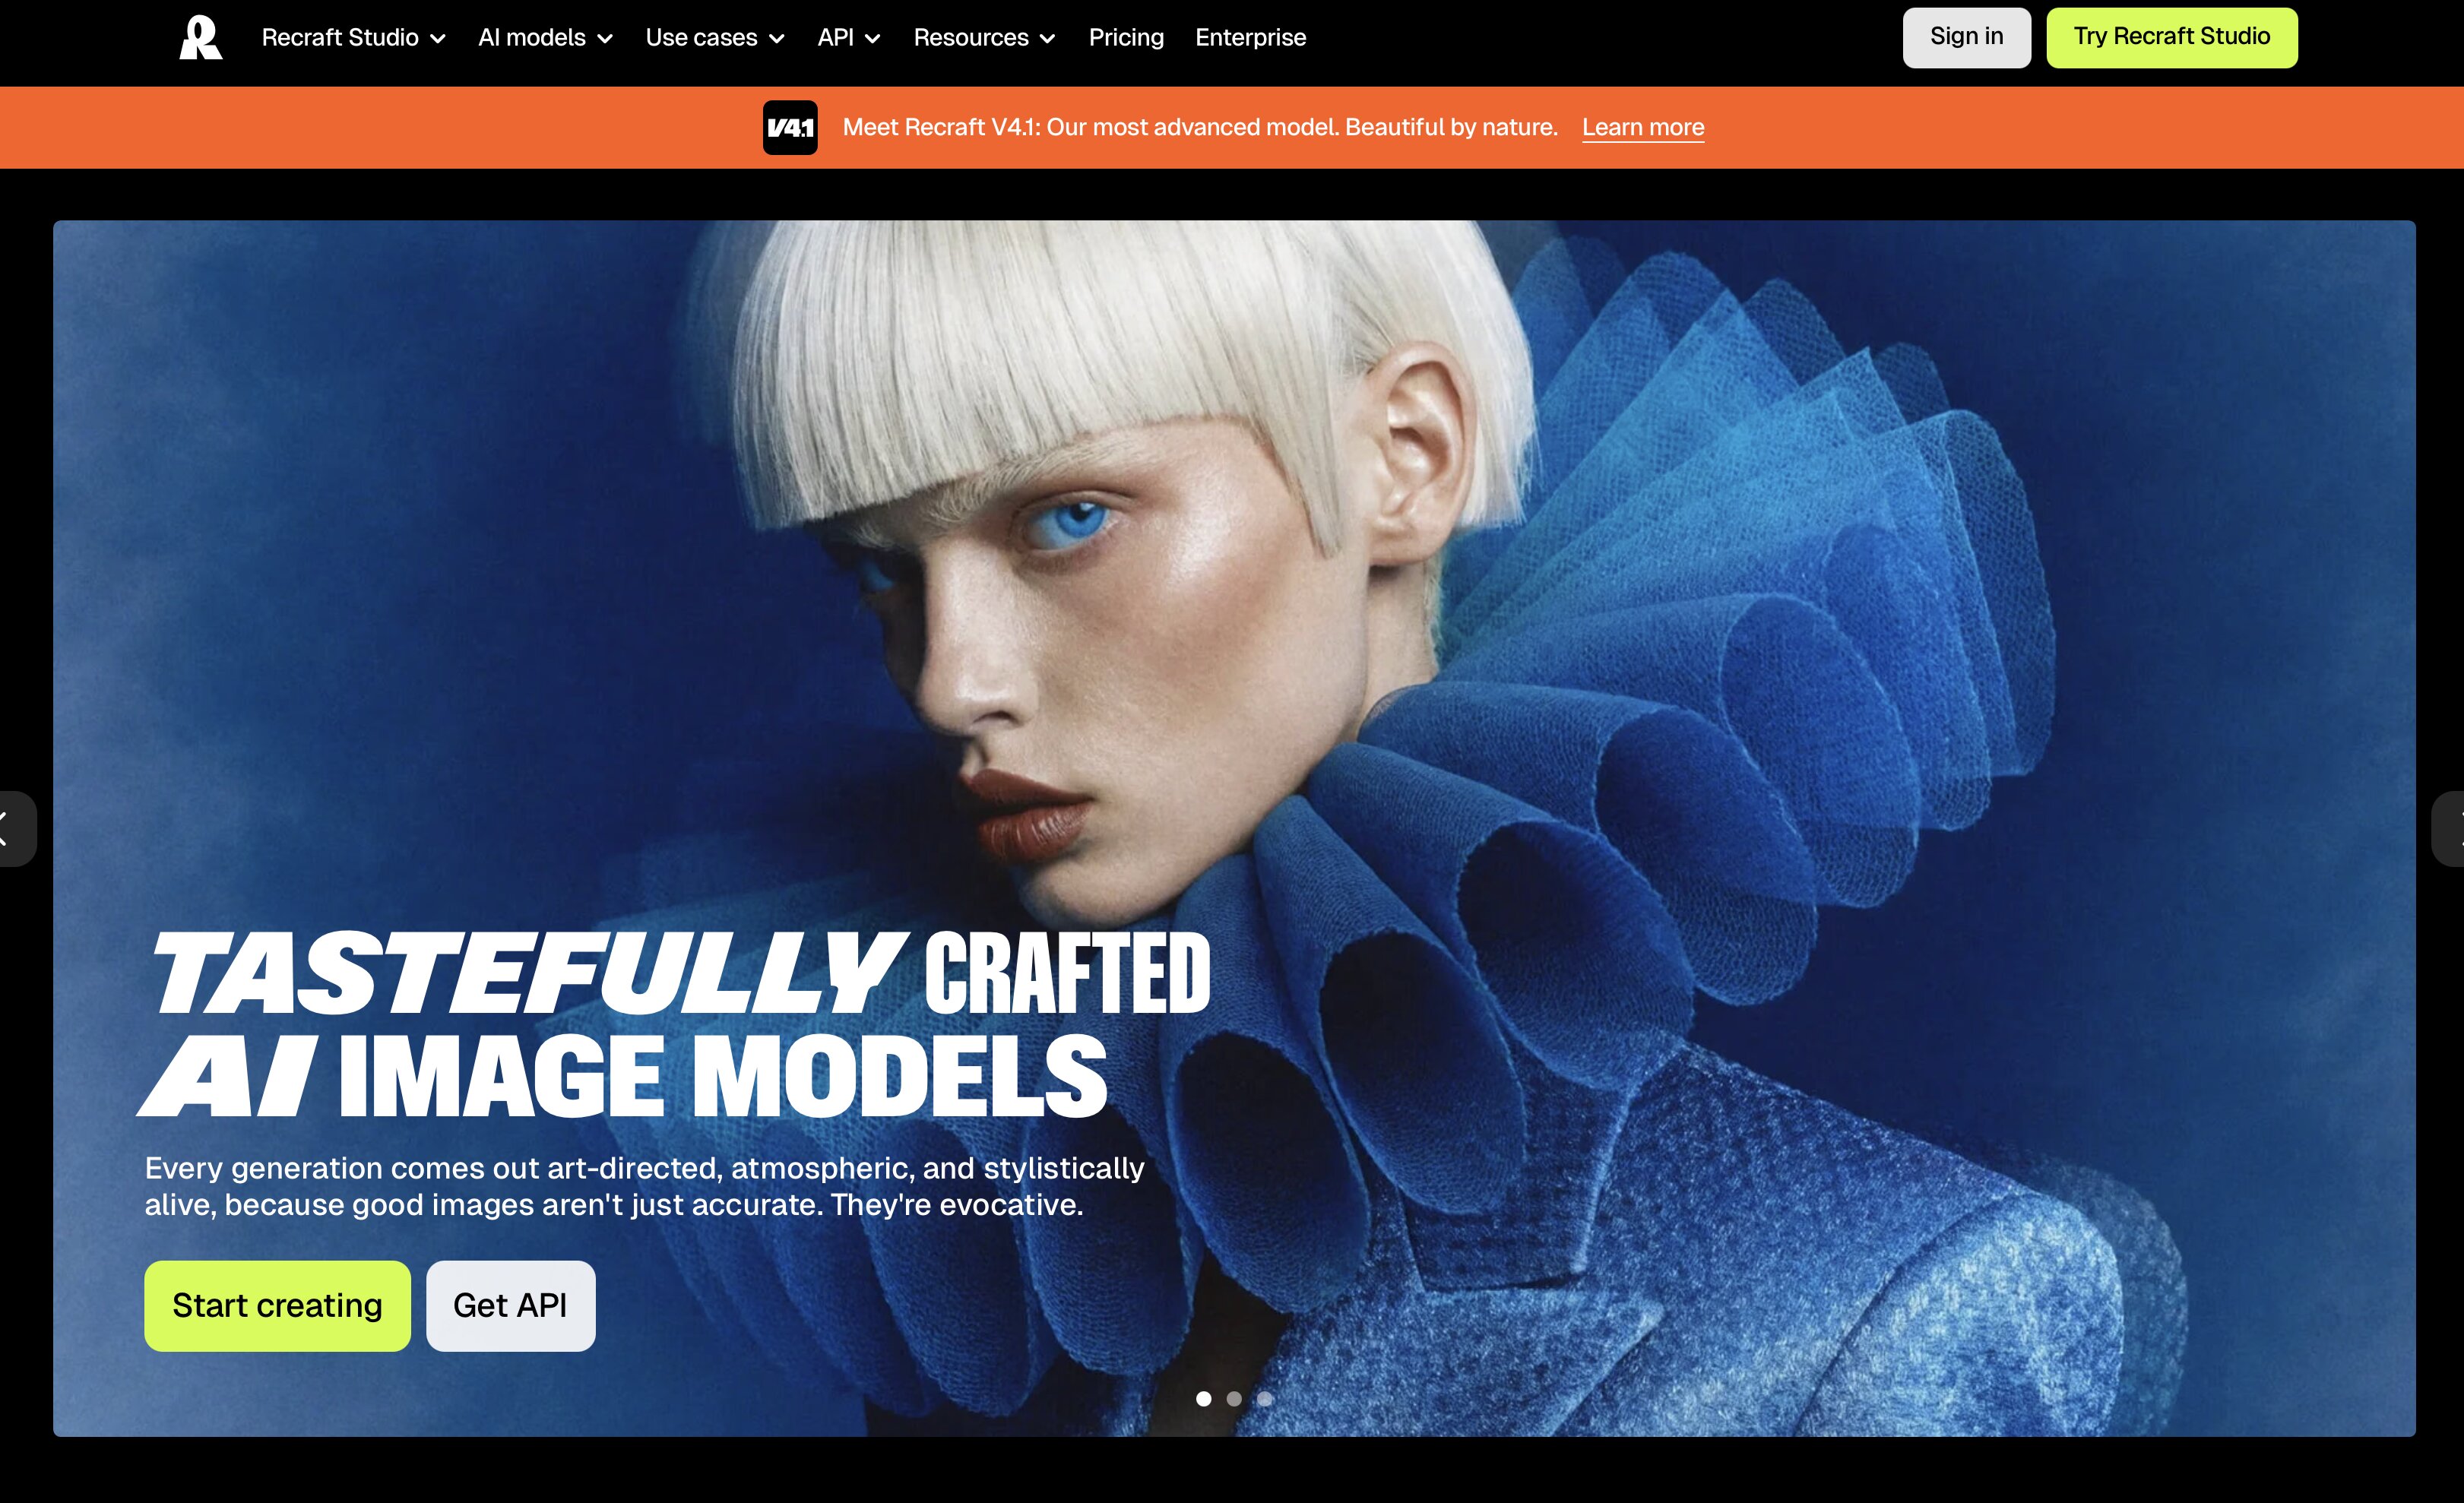Advance to next carousel slide arrow

[2449, 828]
